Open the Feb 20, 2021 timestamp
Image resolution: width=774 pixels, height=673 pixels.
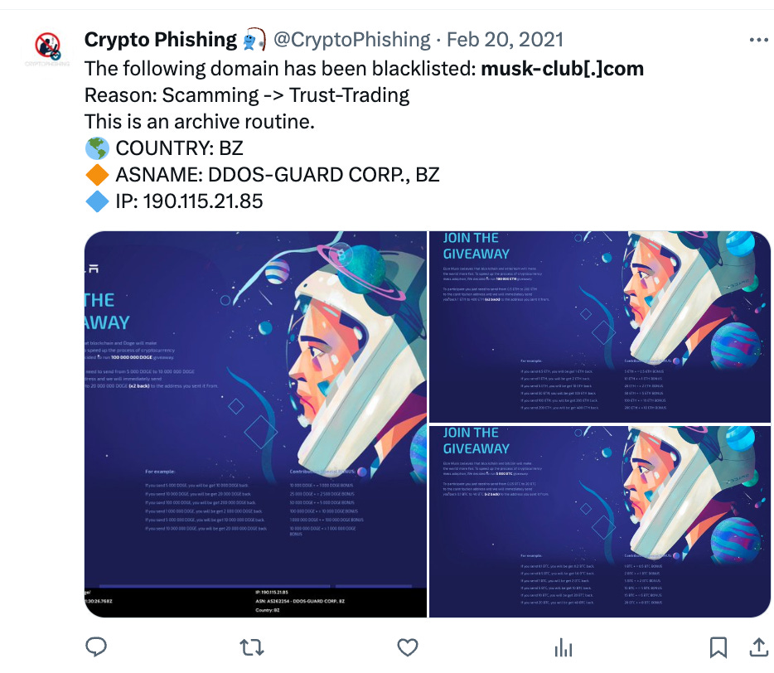click(505, 40)
